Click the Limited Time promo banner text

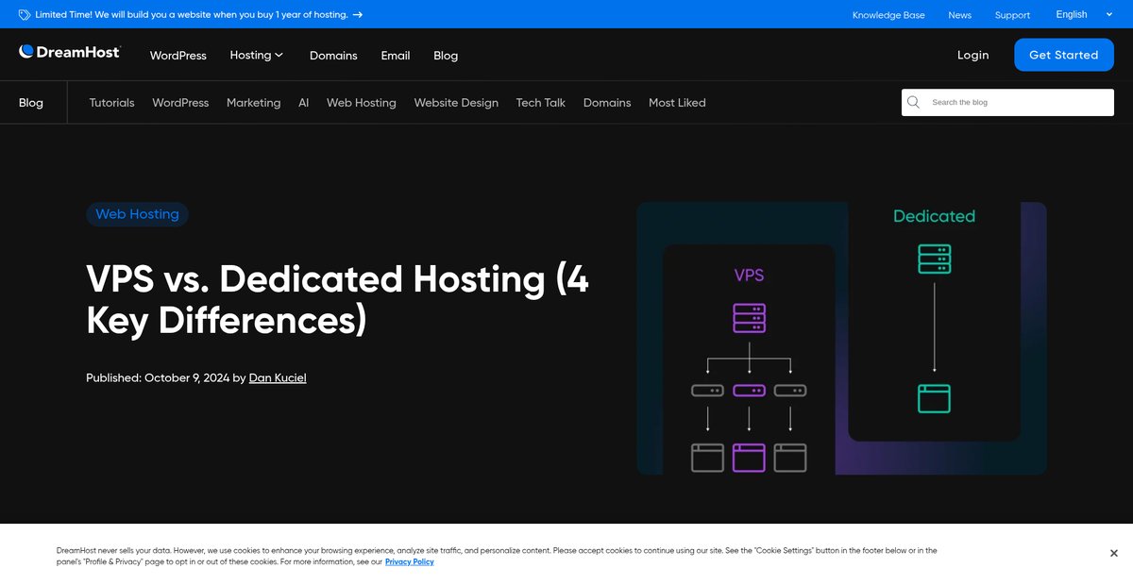[192, 15]
